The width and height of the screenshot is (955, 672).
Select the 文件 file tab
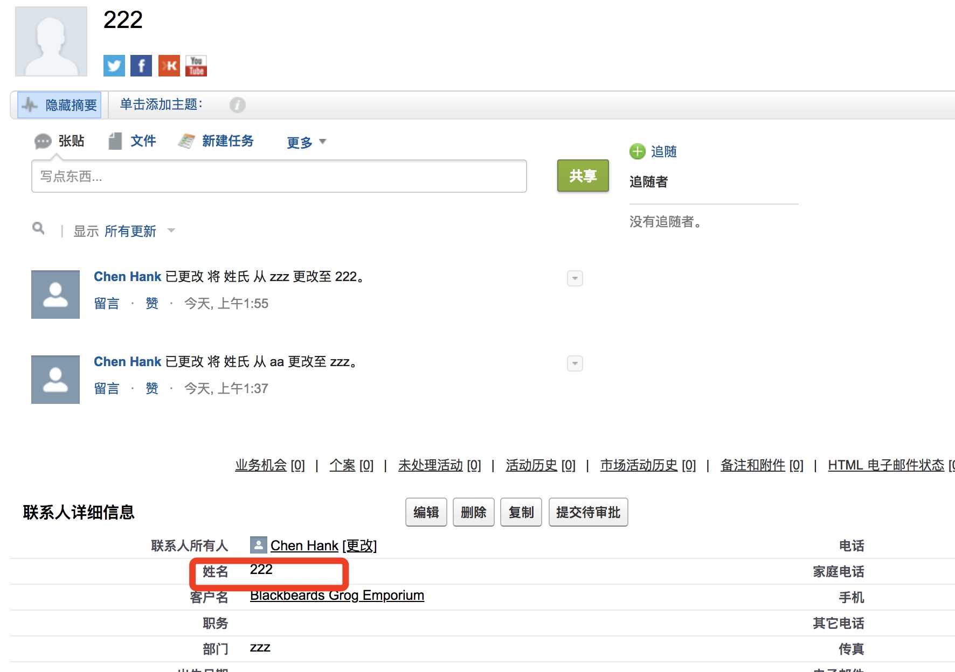pyautogui.click(x=132, y=141)
